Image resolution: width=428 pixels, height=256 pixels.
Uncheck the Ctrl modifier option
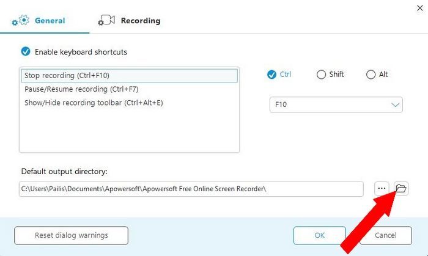tap(272, 75)
